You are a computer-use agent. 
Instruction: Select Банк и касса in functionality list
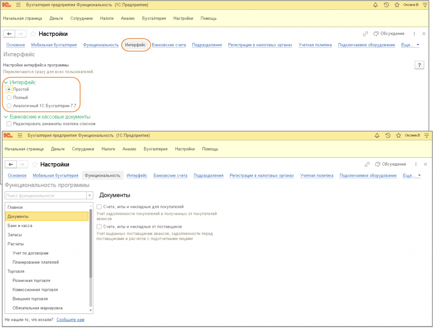coord(20,226)
